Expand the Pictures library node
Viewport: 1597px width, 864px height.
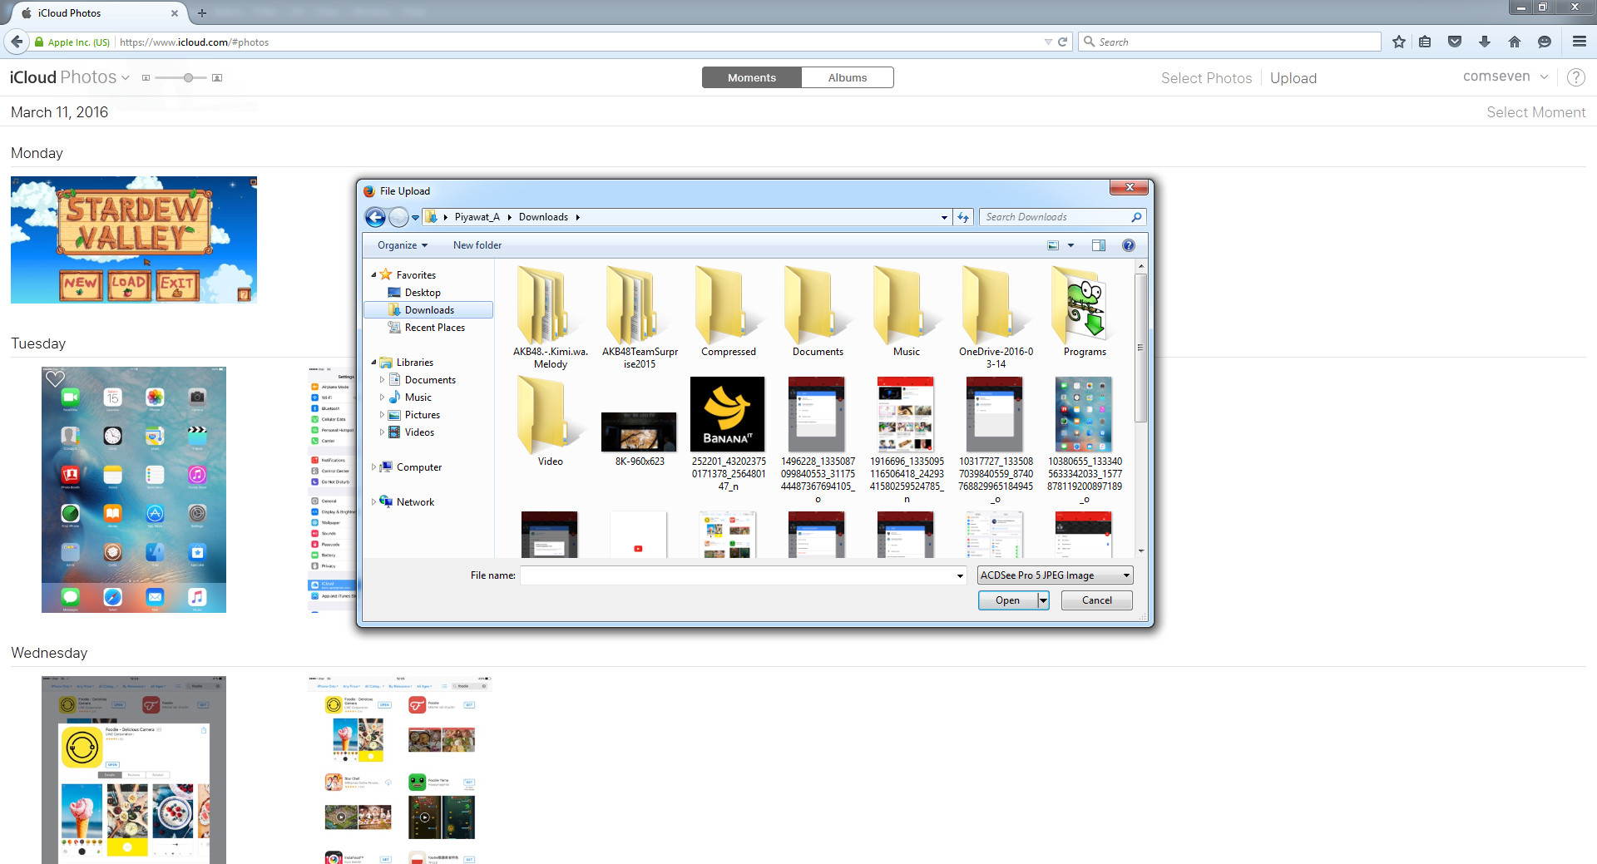click(x=382, y=415)
